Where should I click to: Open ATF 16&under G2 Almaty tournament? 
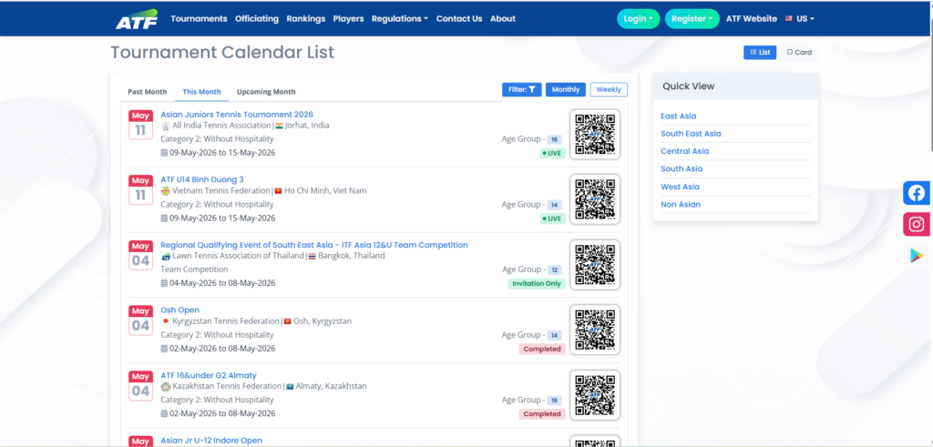tap(209, 375)
